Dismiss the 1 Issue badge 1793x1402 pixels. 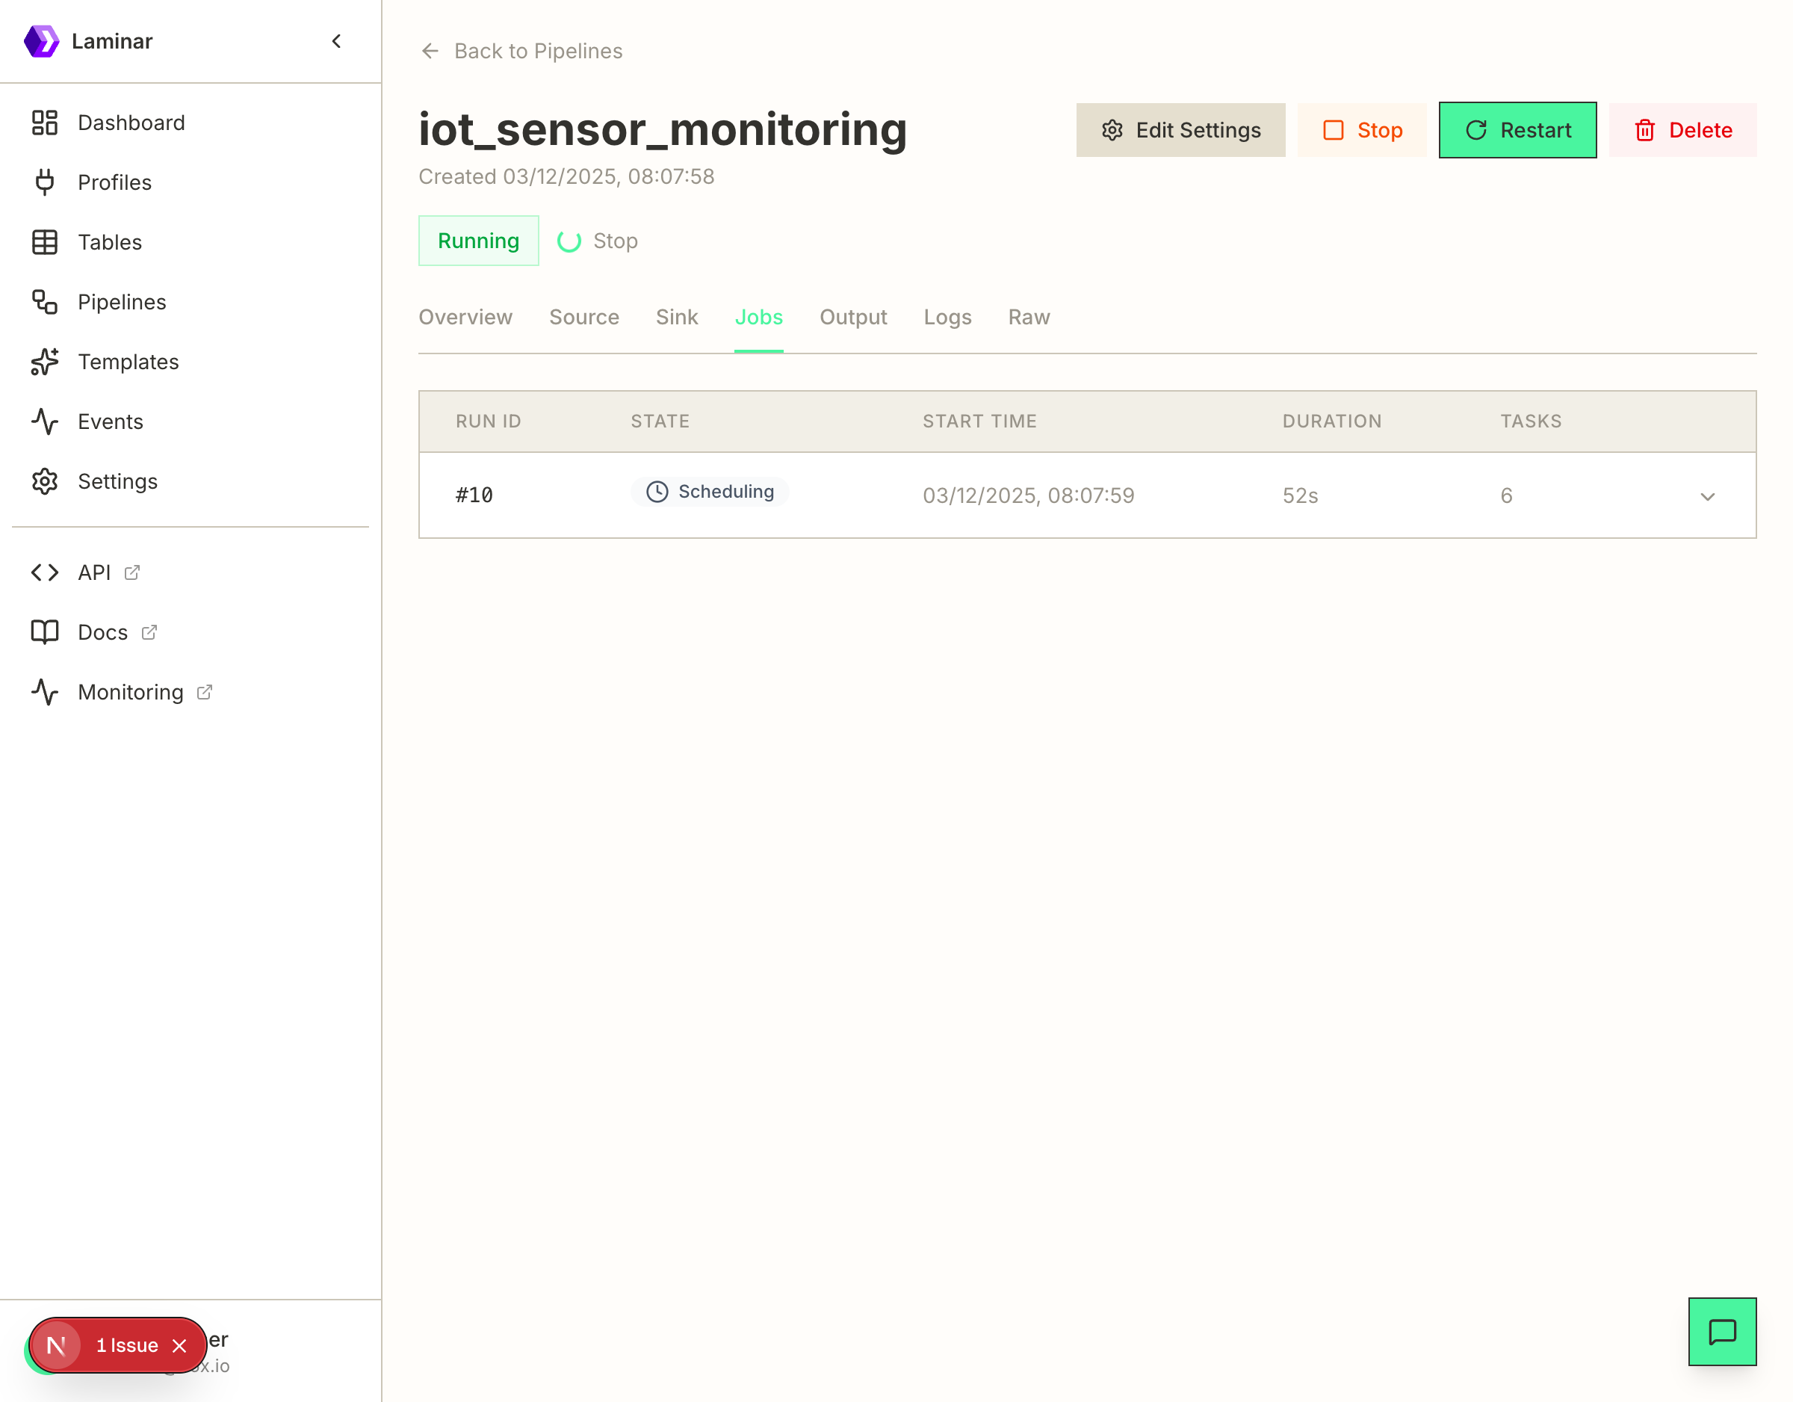(x=180, y=1345)
